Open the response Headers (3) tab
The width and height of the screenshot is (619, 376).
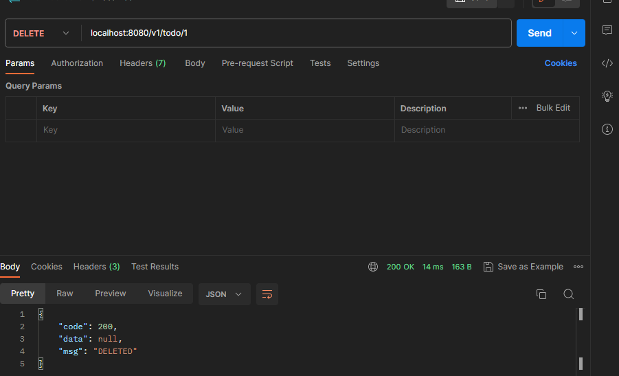click(x=96, y=267)
